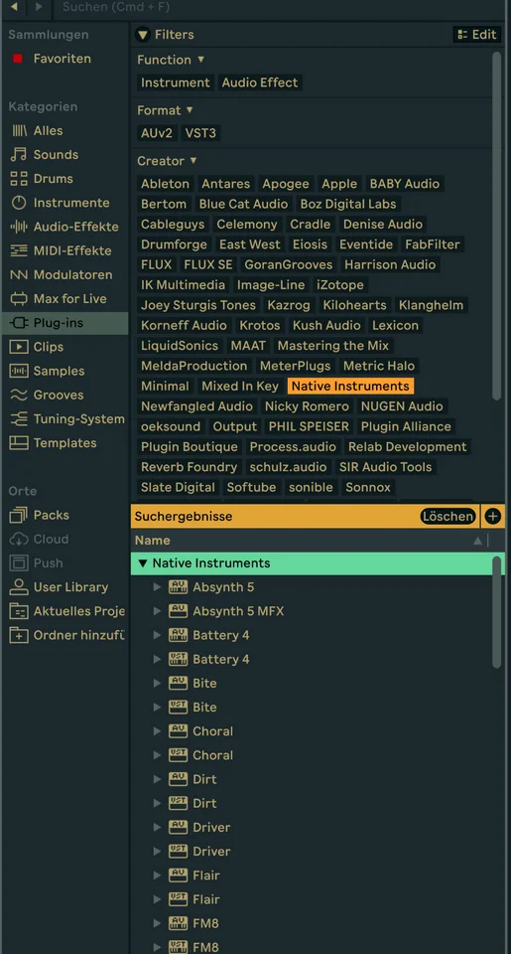Disable the Native Instruments creator filter
511x954 pixels.
[x=350, y=387]
